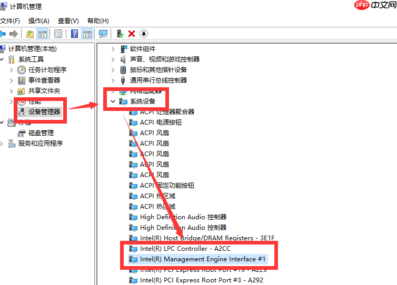Open the 查看(V) menu
The height and width of the screenshot is (285, 397).
click(x=68, y=21)
